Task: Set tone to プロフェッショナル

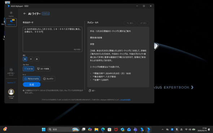Action: pos(31,78)
